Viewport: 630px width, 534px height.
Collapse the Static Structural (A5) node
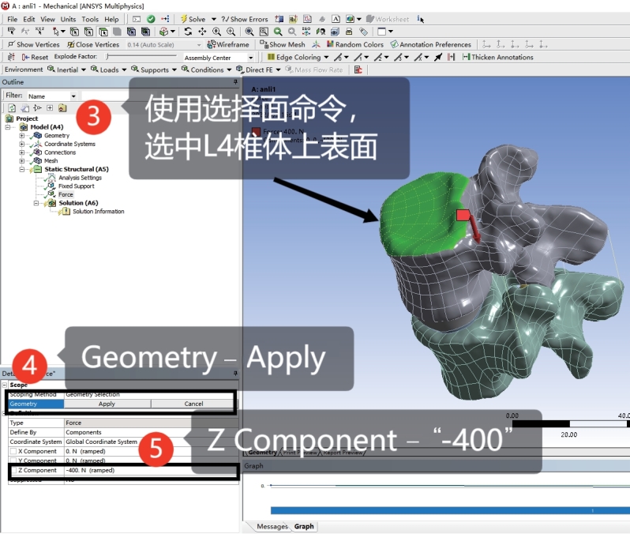(21, 169)
